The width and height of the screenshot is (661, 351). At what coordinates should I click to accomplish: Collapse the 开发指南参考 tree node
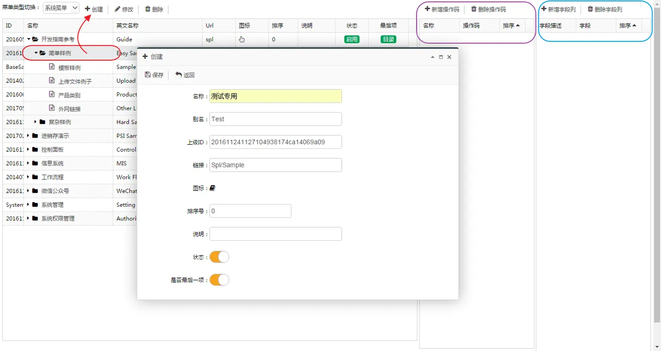pos(28,39)
